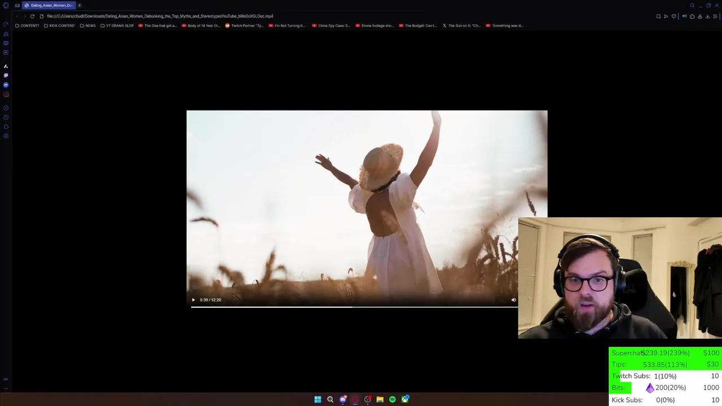This screenshot has width=722, height=406.
Task: Open the square M icon in sidebar
Action: (6, 52)
